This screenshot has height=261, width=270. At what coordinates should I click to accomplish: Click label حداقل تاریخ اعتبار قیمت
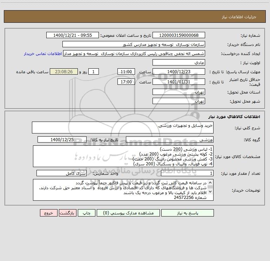pyautogui.click(x=244, y=82)
